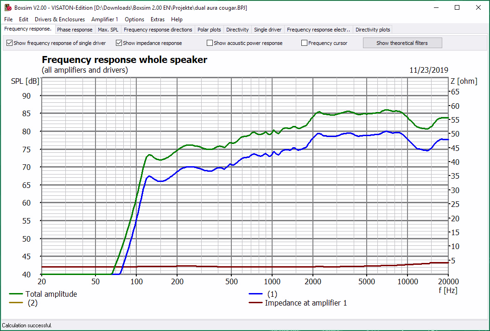Click the Show theoretical filters button
This screenshot has width=490, height=331.
pyautogui.click(x=402, y=43)
